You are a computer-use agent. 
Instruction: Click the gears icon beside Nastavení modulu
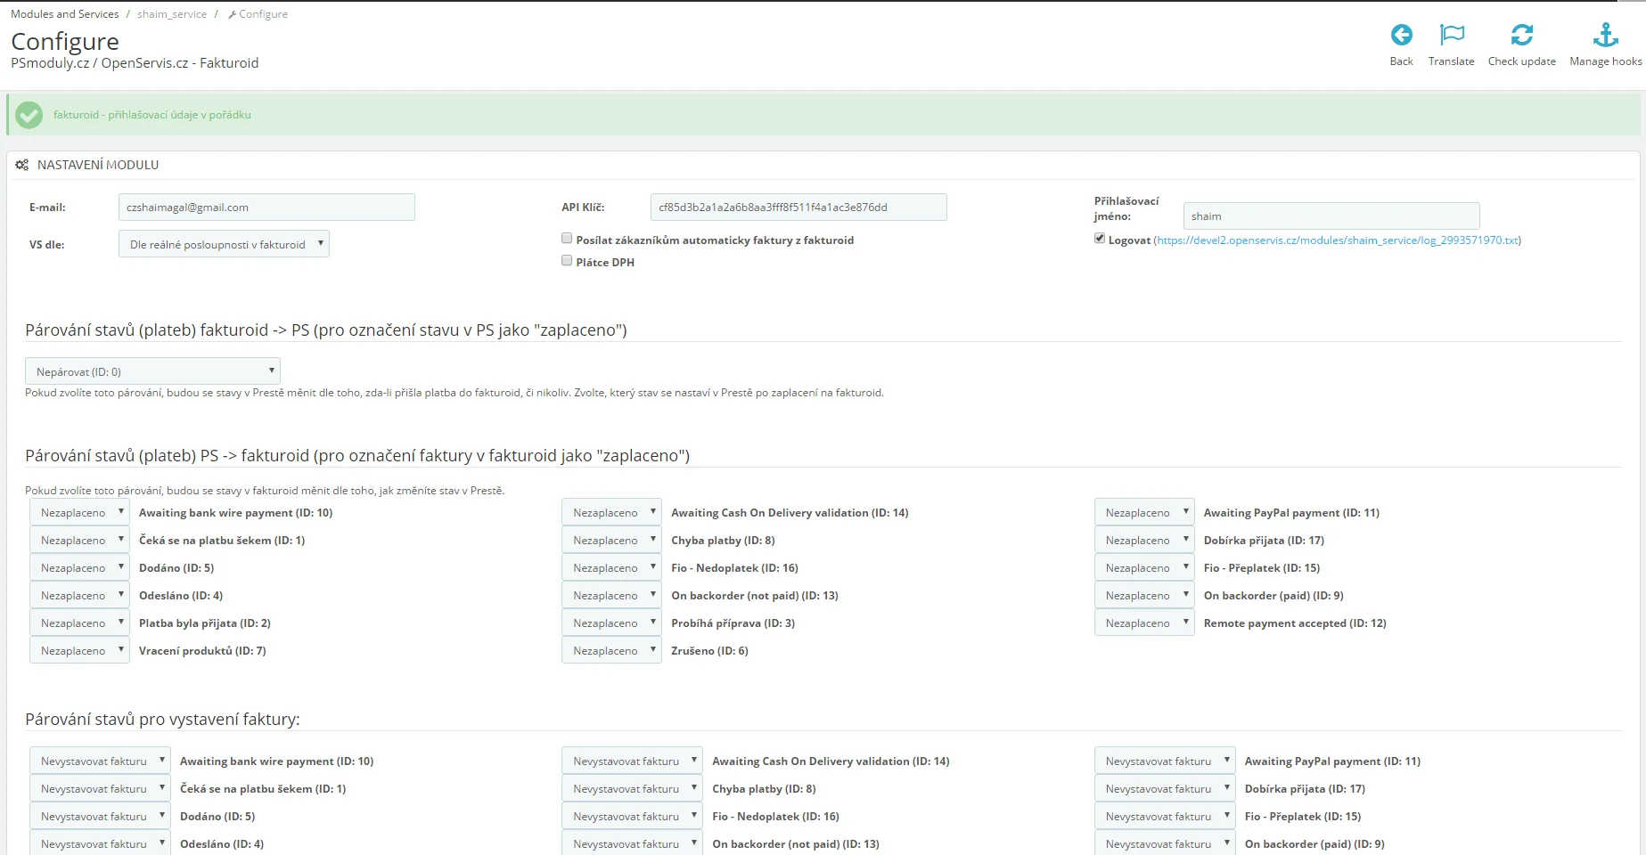[x=22, y=165]
